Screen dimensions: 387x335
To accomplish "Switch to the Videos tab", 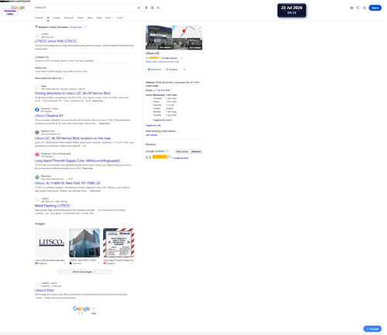I will [80, 18].
